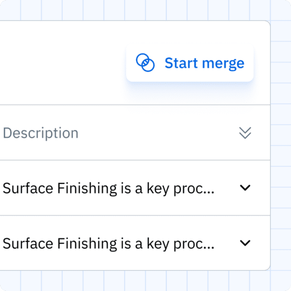291x291 pixels.
Task: Start merging using the blue circles icon
Action: tap(145, 63)
